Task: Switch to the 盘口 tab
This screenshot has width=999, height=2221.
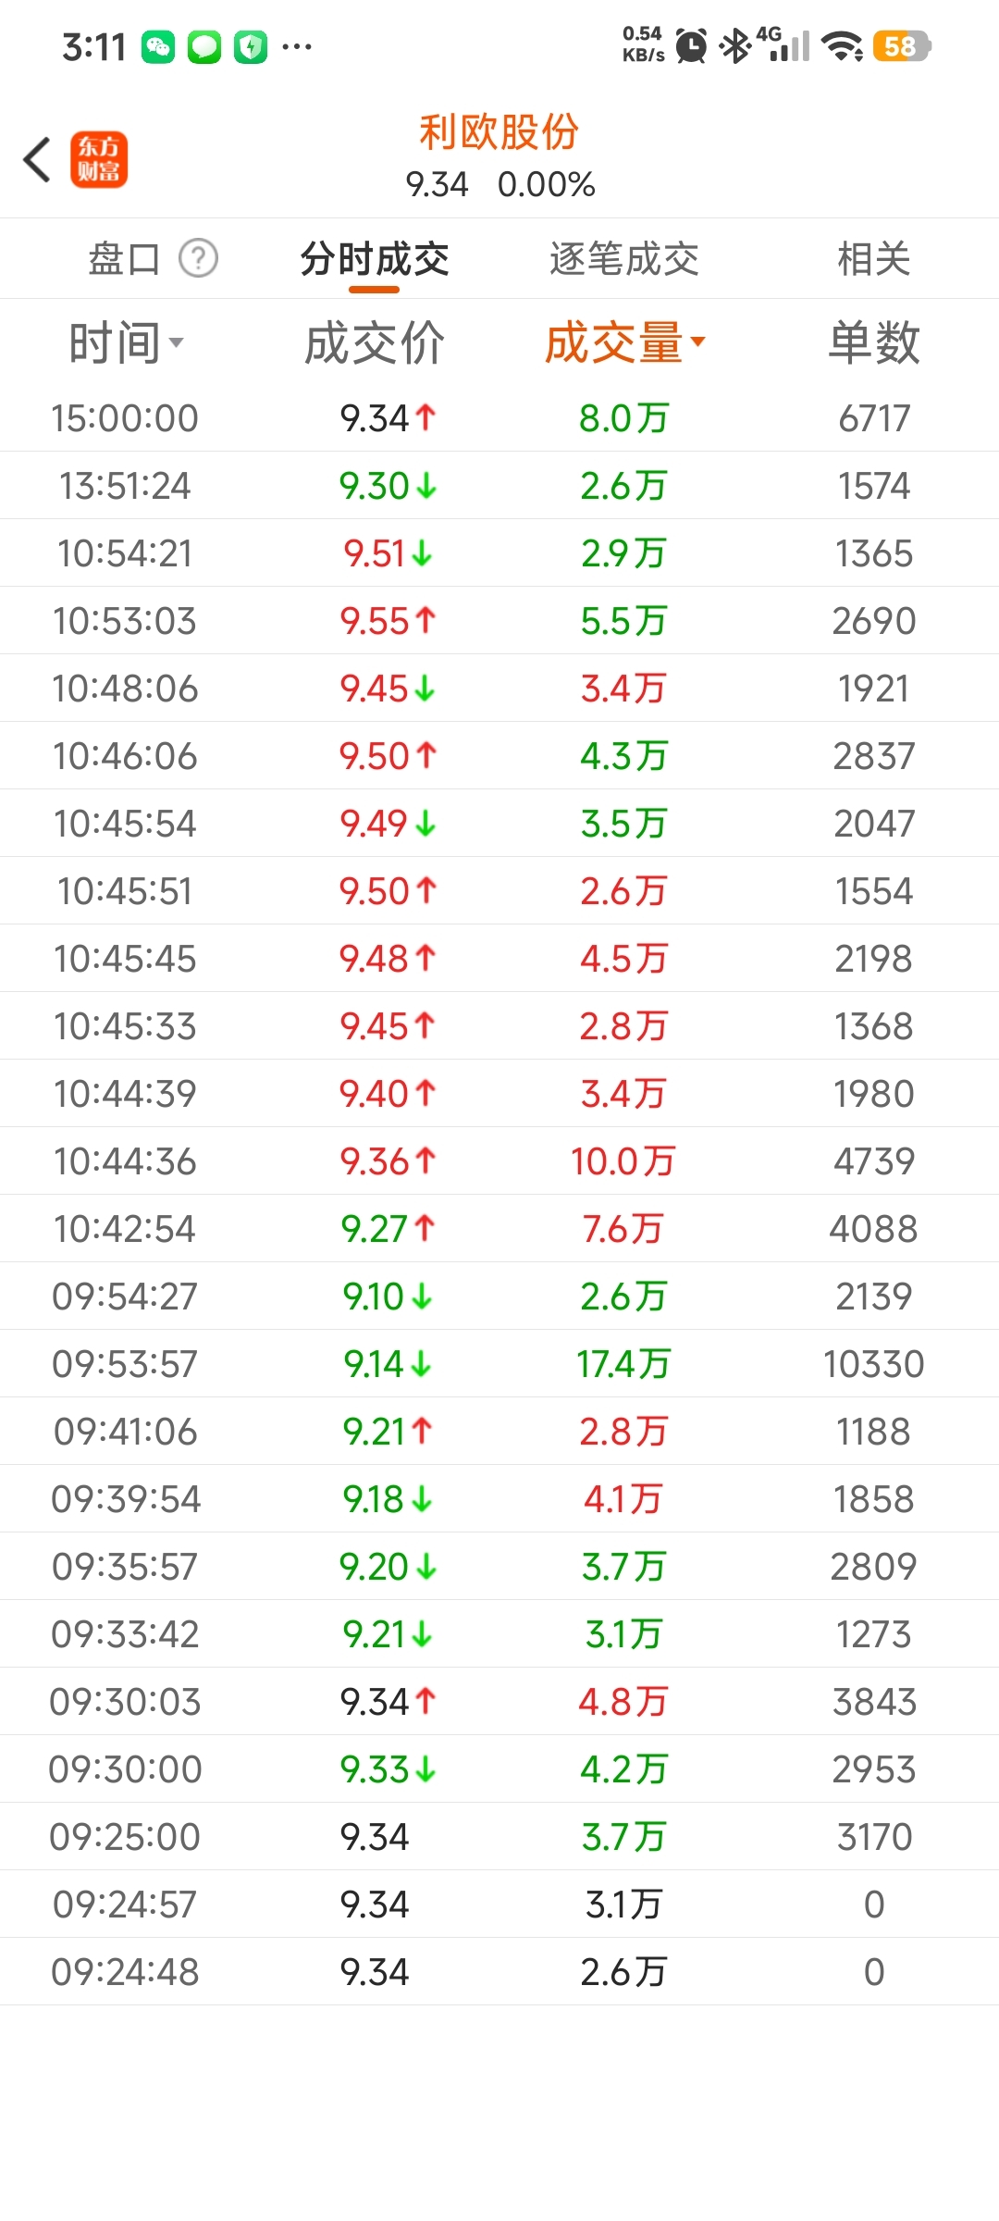Action: tap(124, 259)
